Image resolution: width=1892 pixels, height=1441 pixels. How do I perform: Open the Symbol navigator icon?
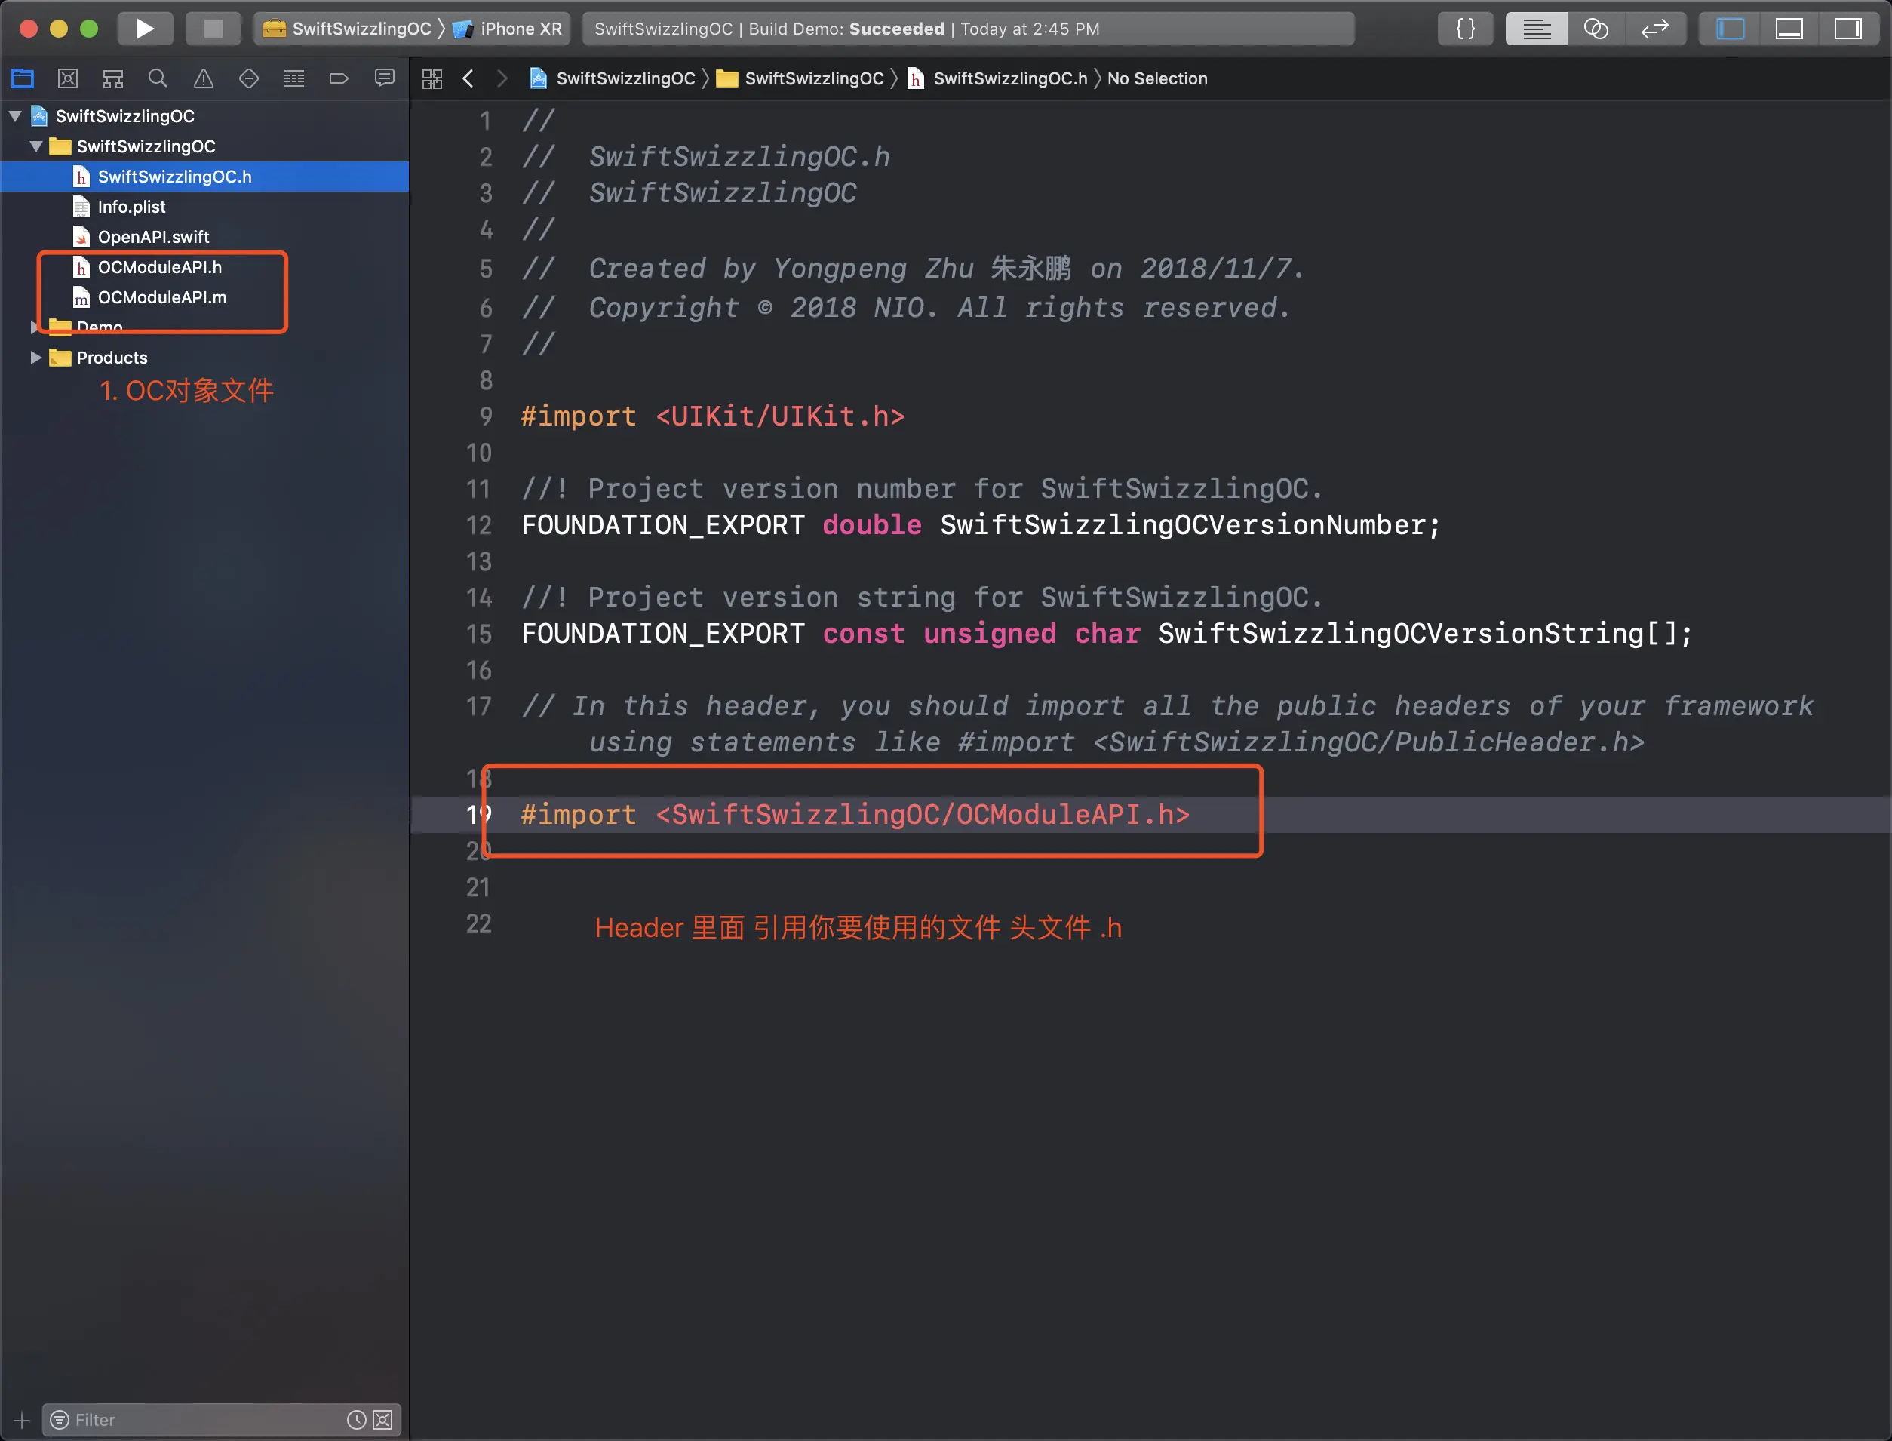point(113,79)
